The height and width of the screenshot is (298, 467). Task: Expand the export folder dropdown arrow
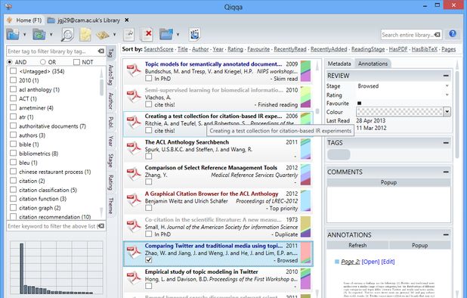tap(178, 35)
